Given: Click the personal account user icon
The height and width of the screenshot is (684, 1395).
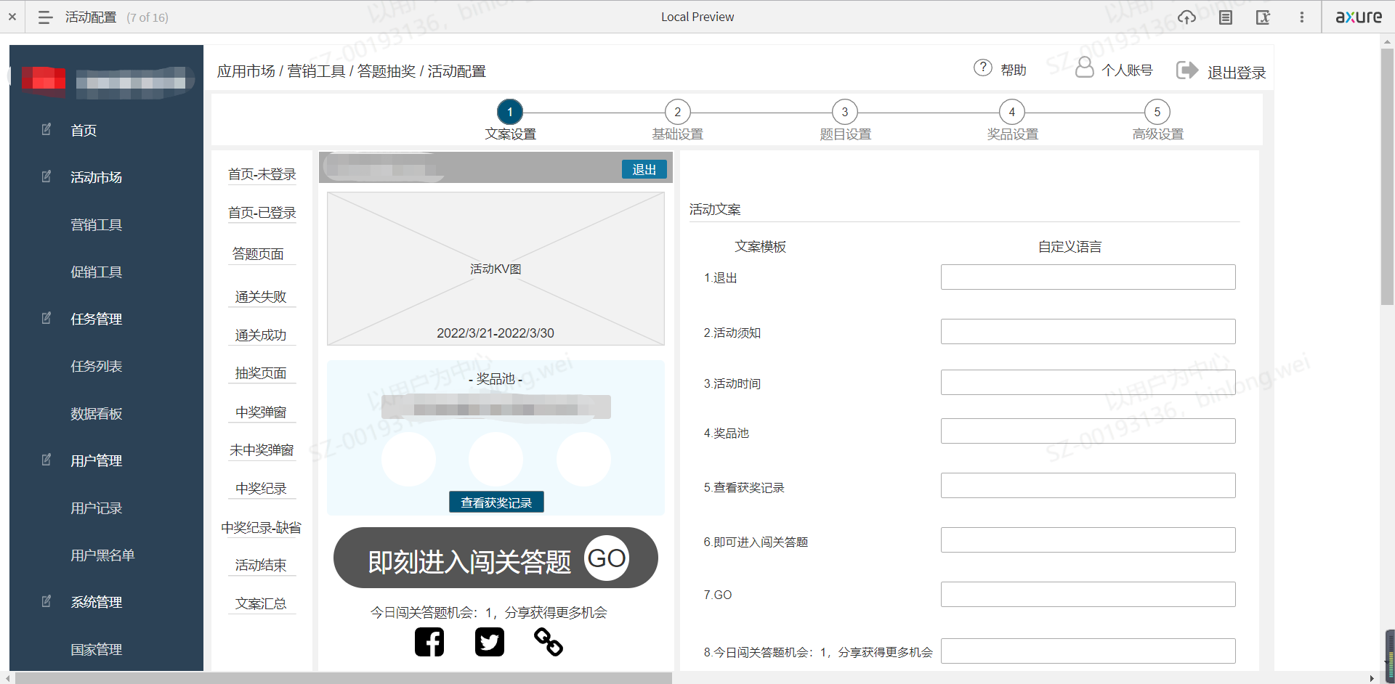Looking at the screenshot, I should [x=1084, y=68].
